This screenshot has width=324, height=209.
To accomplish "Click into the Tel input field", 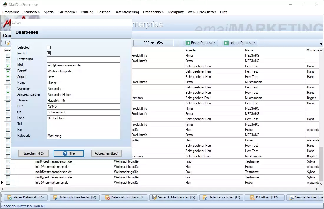I will point(84,124).
